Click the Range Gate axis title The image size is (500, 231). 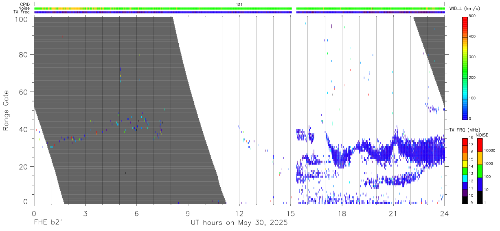[6, 110]
